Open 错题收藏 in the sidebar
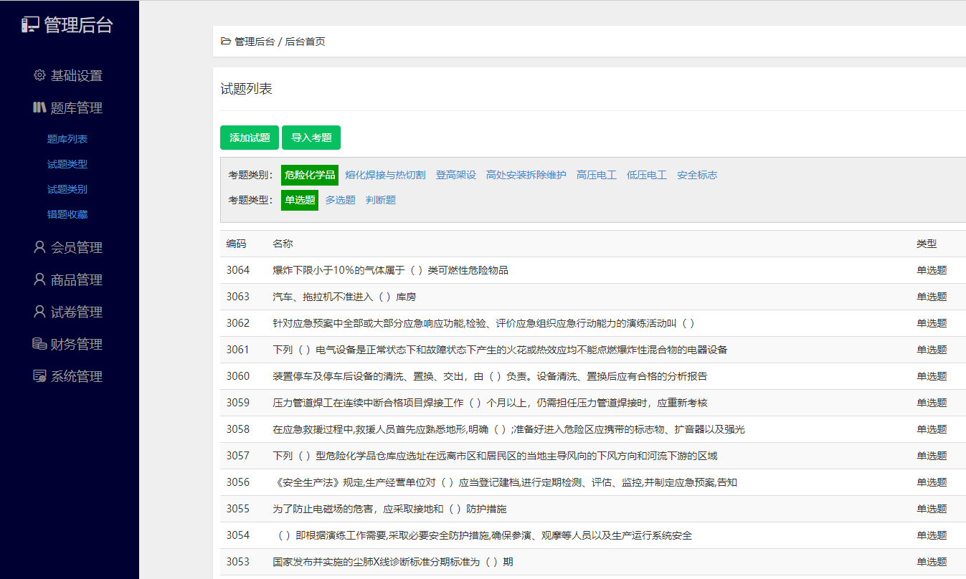The height and width of the screenshot is (579, 966). point(67,214)
